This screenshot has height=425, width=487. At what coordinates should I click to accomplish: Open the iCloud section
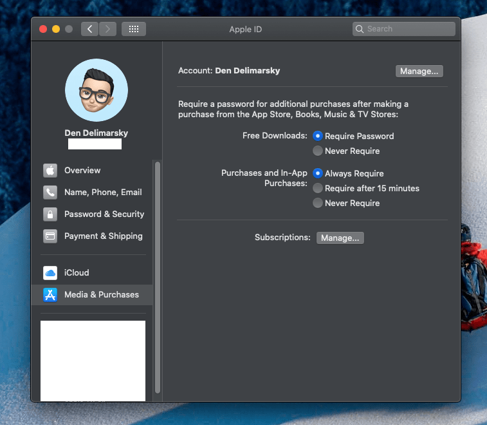[x=92, y=273]
